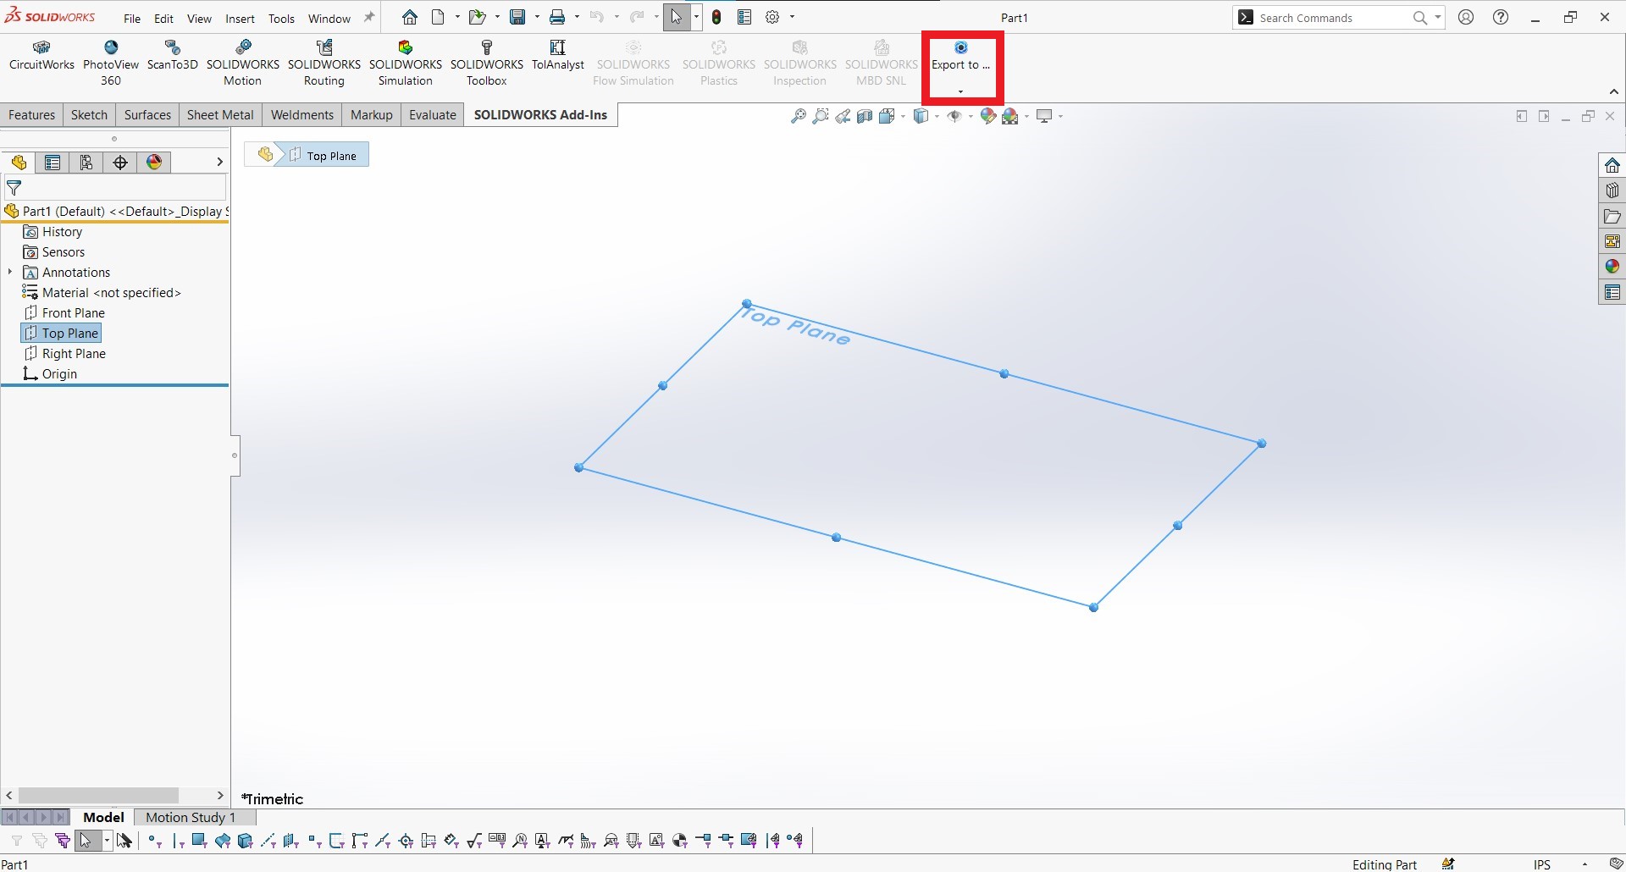Open the dropdown arrow next to Print

pos(577,17)
